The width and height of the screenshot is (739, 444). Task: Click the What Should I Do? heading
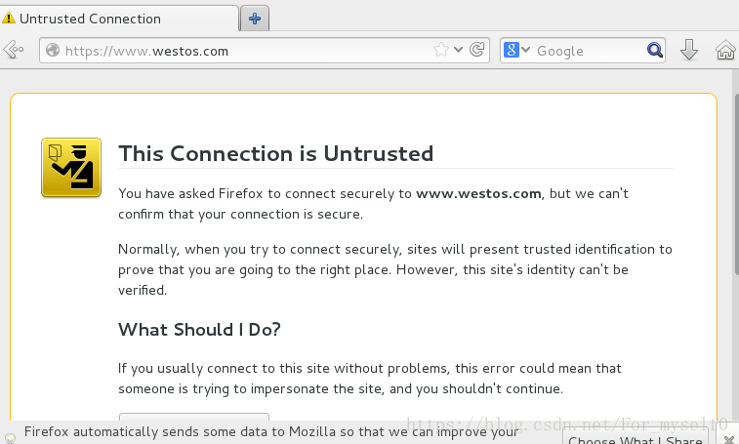(199, 330)
